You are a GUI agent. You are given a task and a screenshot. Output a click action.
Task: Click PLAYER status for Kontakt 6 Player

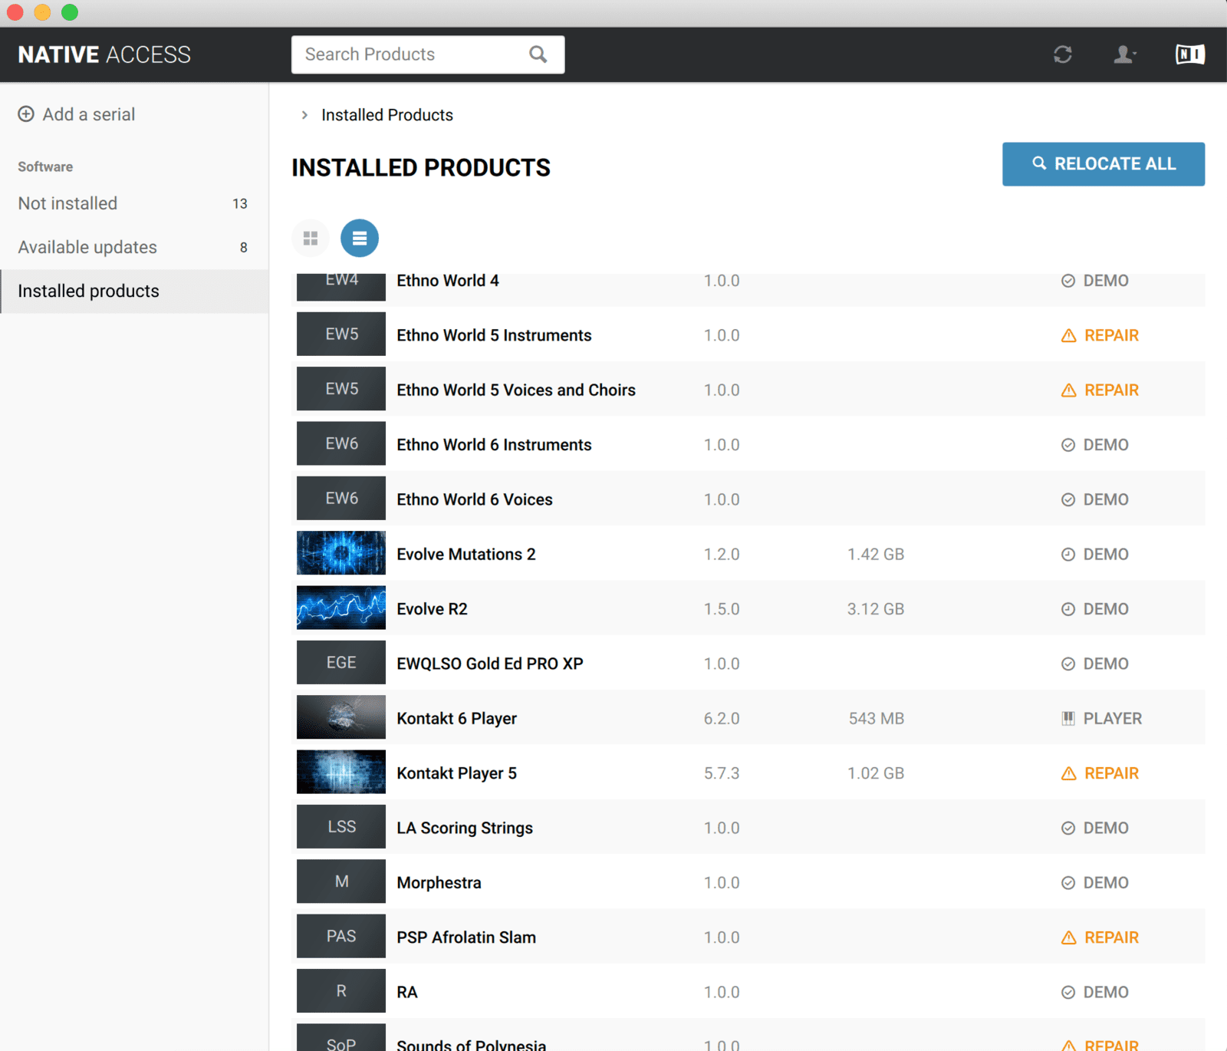1102,719
